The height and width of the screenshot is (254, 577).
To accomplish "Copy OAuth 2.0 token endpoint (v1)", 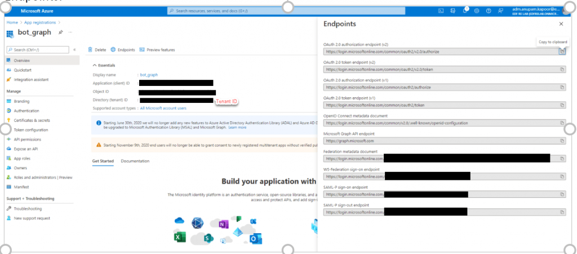I will click(562, 105).
